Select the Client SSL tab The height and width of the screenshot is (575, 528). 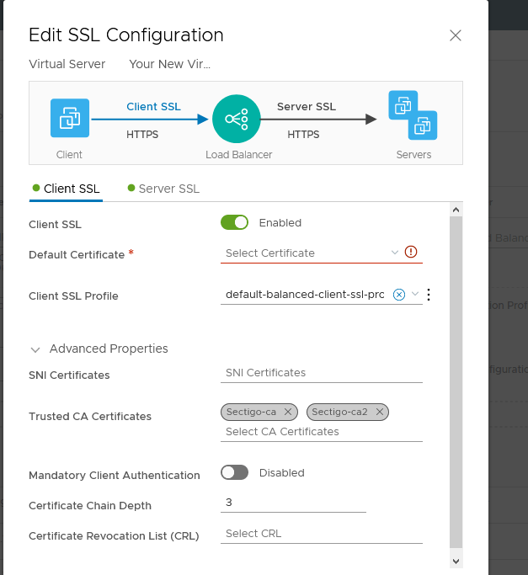point(67,189)
